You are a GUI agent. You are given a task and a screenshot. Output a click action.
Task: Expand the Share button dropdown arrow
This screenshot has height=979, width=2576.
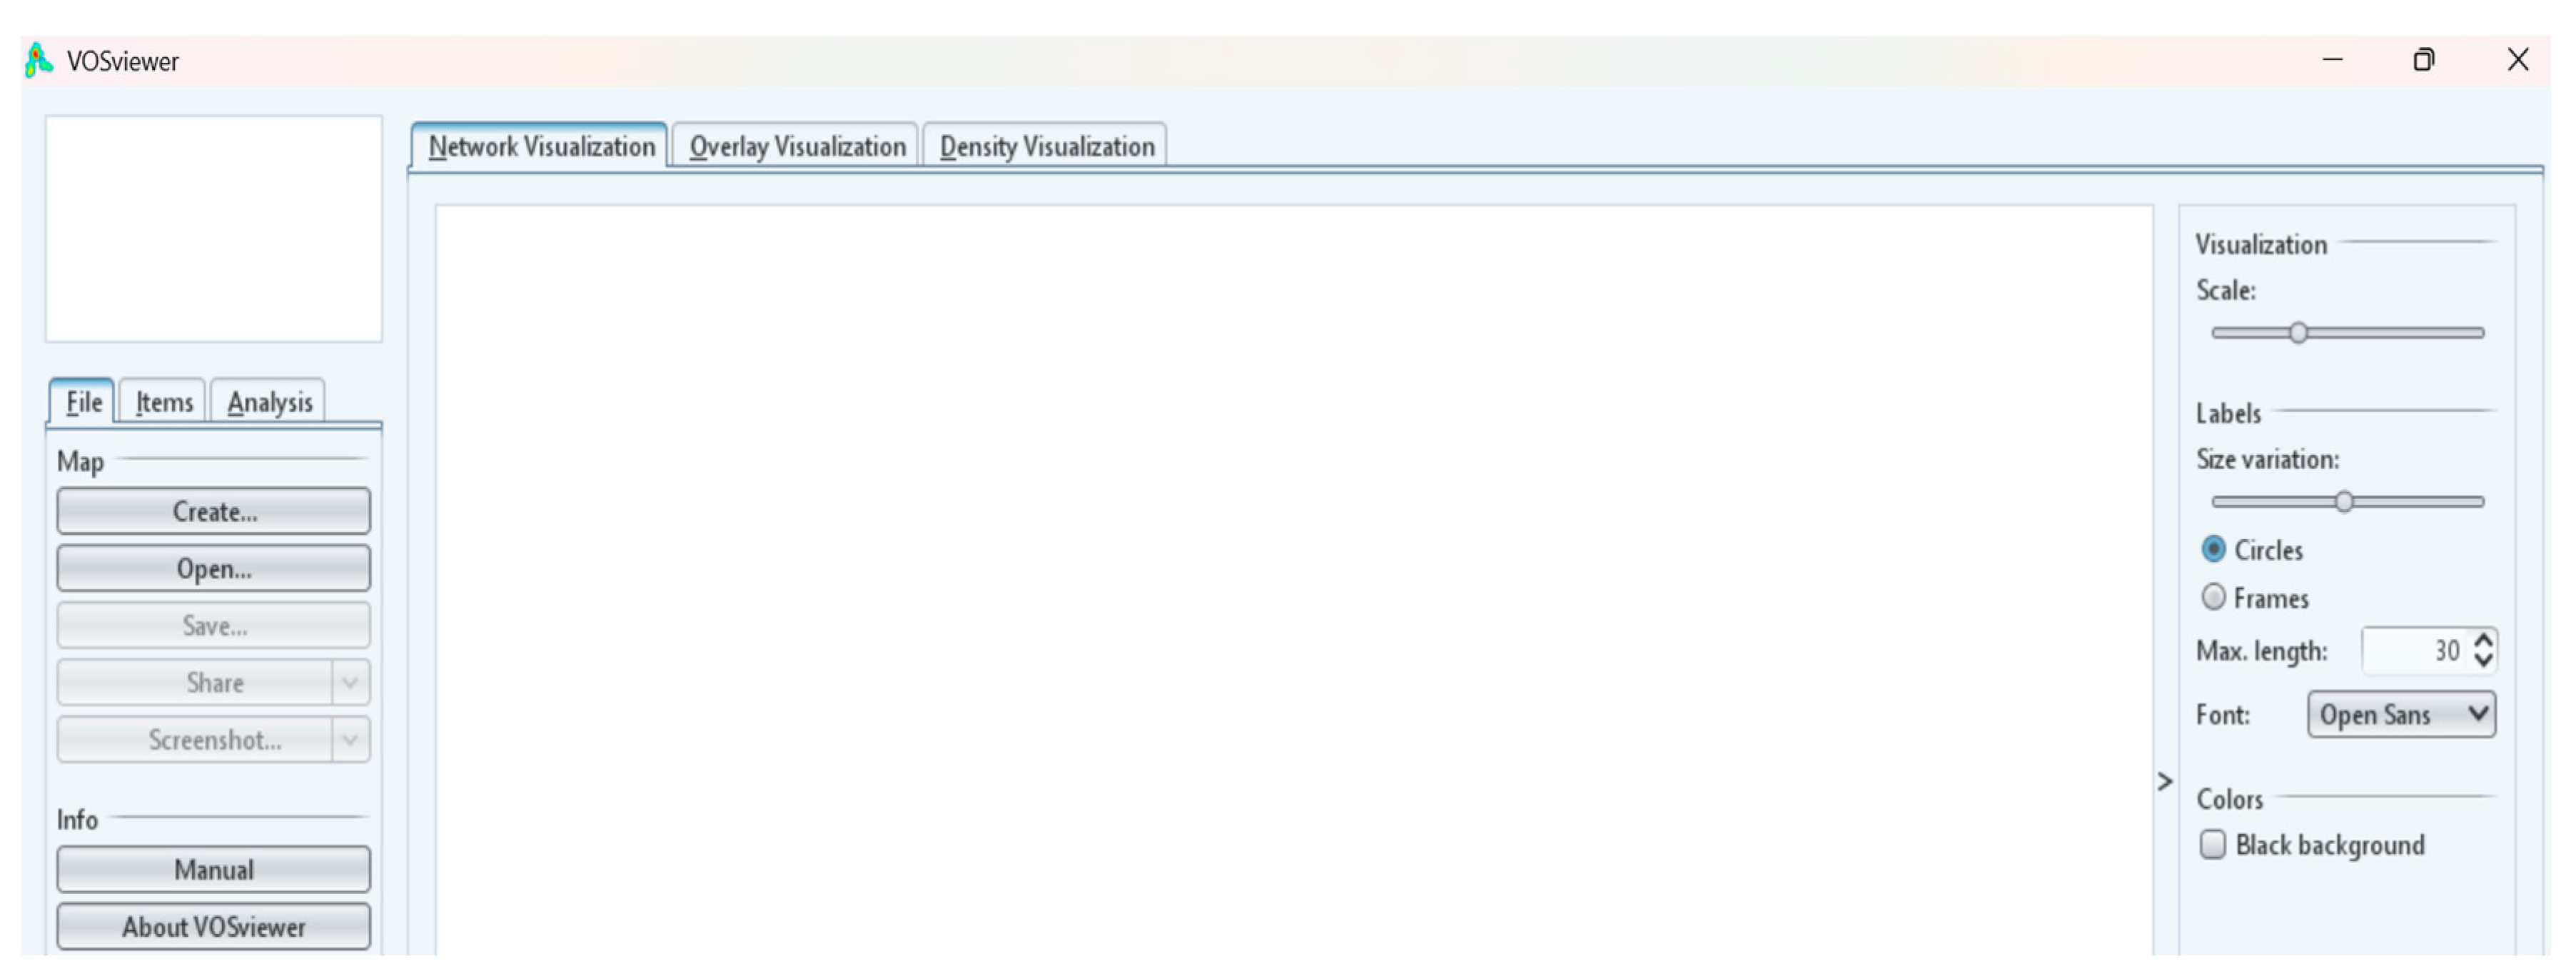point(350,683)
